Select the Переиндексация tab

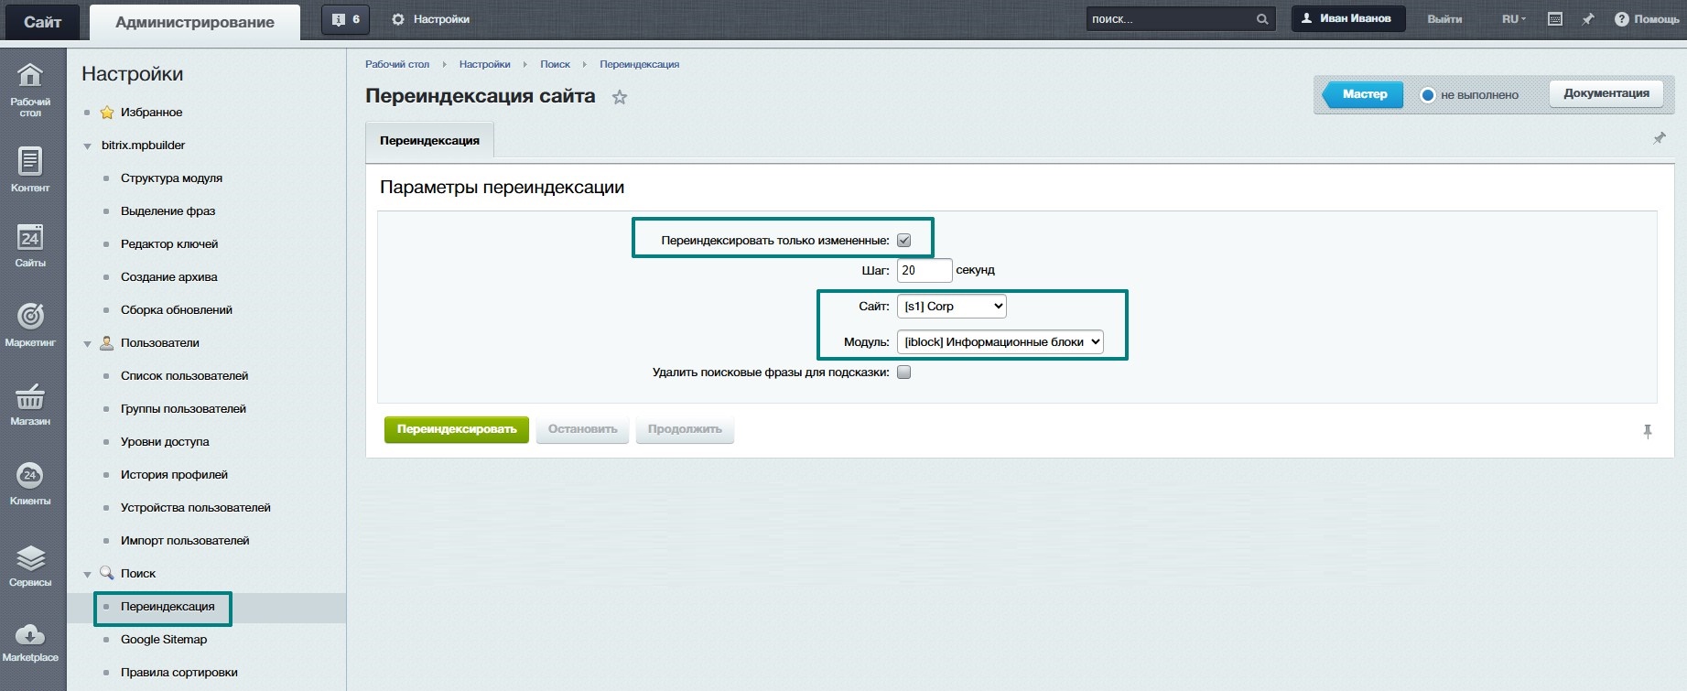click(429, 141)
